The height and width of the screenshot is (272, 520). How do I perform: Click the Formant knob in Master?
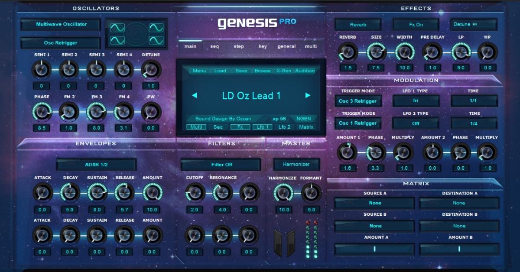tap(311, 193)
